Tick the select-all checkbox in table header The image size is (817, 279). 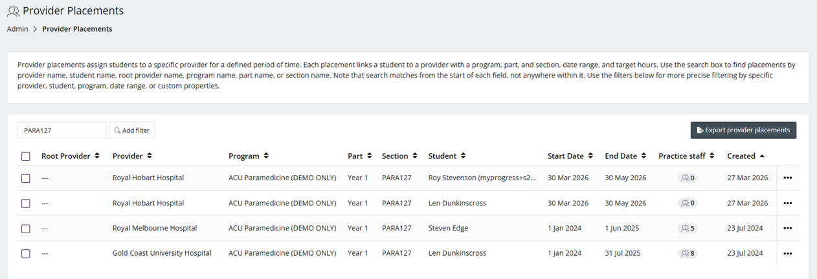26,156
